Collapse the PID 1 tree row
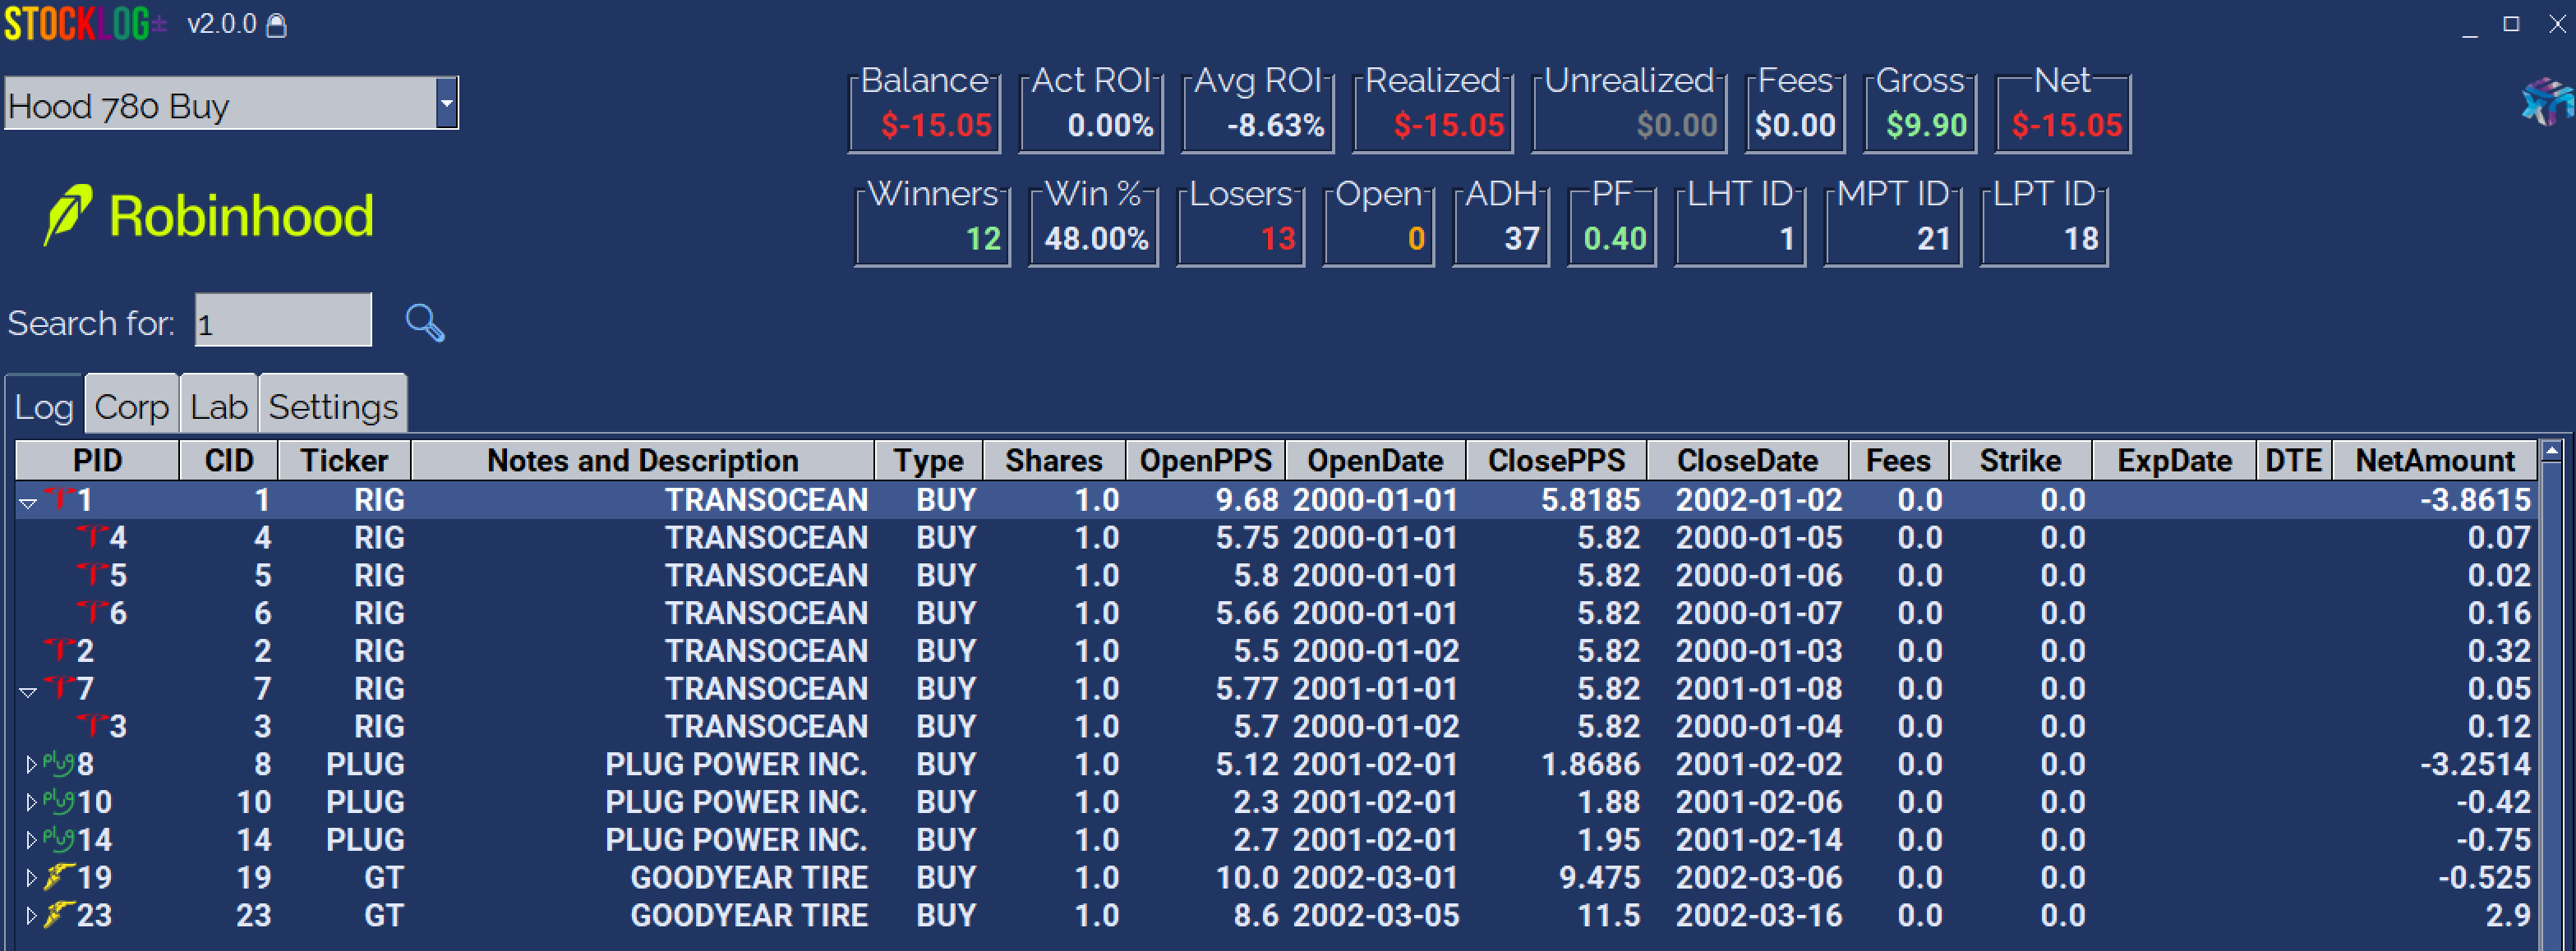This screenshot has height=951, width=2576. coord(29,503)
